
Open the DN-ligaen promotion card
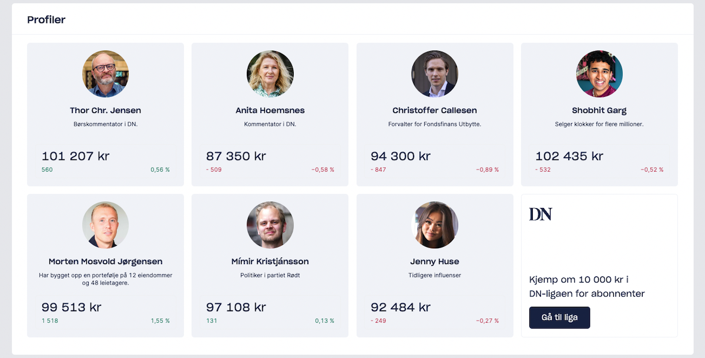[x=599, y=265]
